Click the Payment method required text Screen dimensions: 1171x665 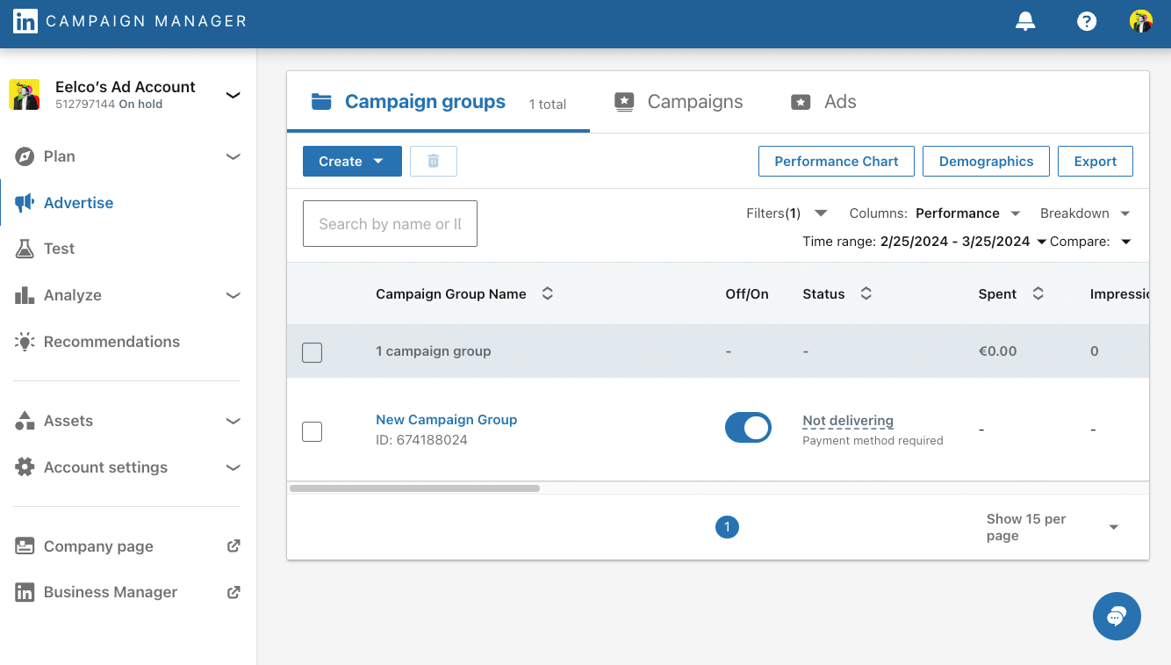[x=873, y=441]
